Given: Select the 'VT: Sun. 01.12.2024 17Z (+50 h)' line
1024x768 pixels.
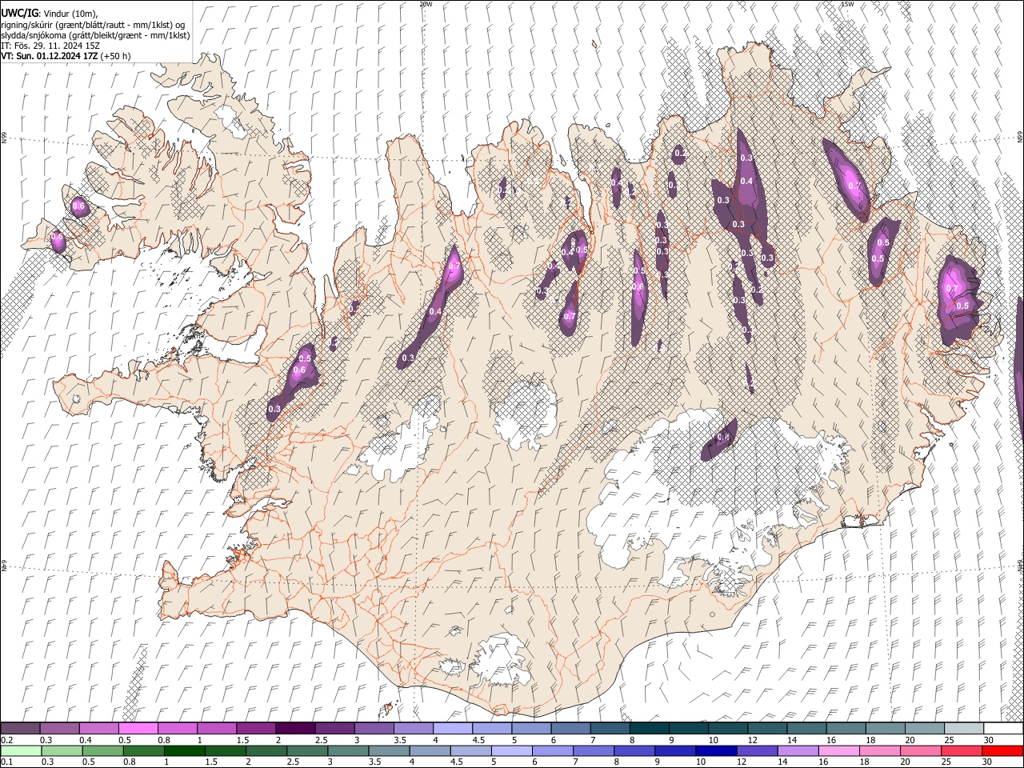Looking at the screenshot, I should [66, 56].
